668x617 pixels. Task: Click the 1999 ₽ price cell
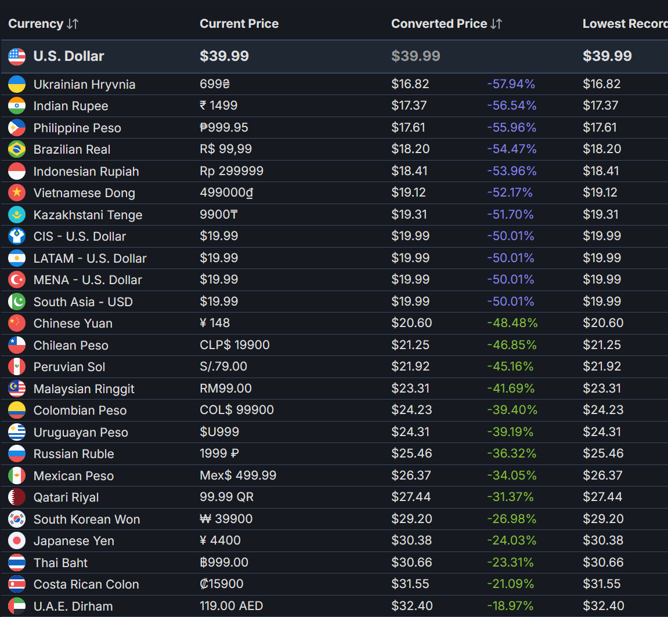219,453
